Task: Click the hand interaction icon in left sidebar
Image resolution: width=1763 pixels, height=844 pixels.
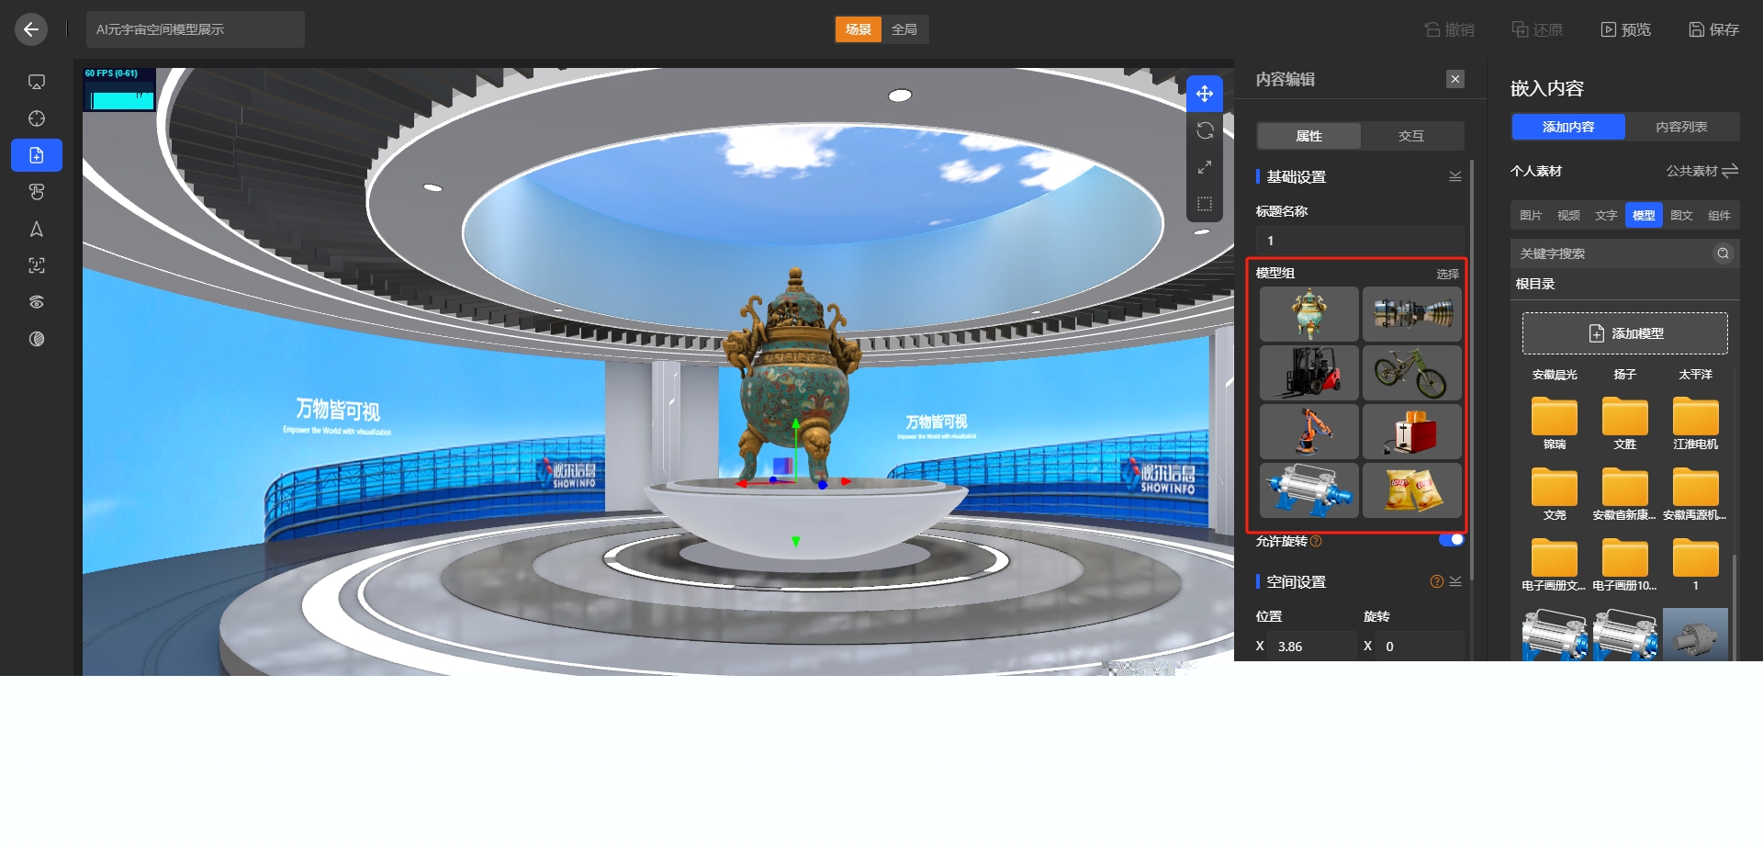Action: [x=36, y=191]
